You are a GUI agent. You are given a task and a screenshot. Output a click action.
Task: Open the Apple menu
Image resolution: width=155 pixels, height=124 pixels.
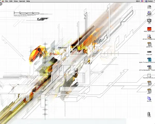(3, 1)
